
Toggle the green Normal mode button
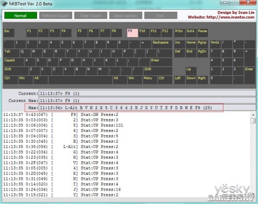(x=21, y=15)
